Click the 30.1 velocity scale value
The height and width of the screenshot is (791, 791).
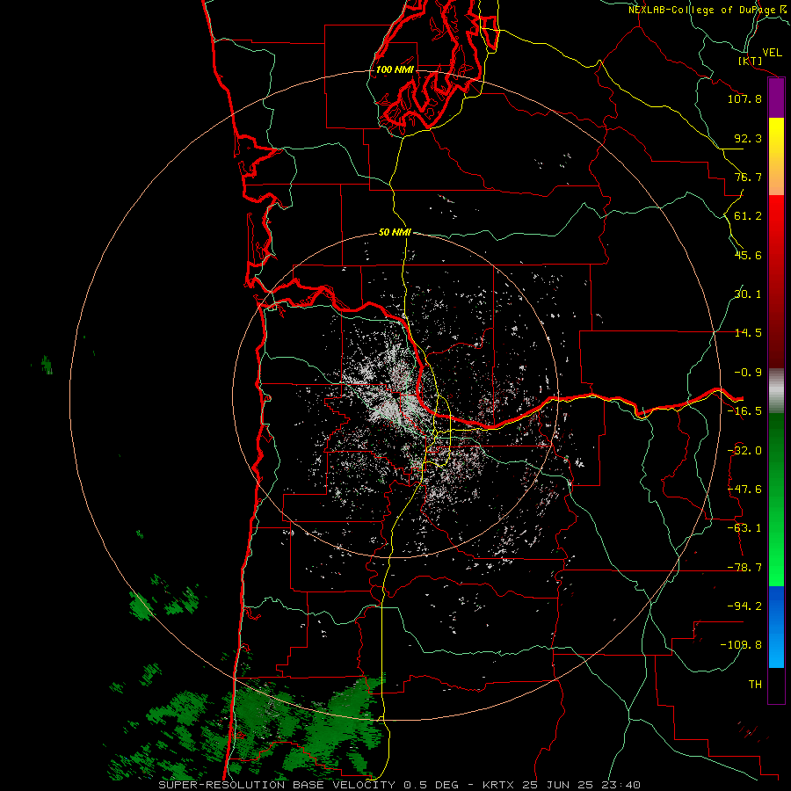748,294
